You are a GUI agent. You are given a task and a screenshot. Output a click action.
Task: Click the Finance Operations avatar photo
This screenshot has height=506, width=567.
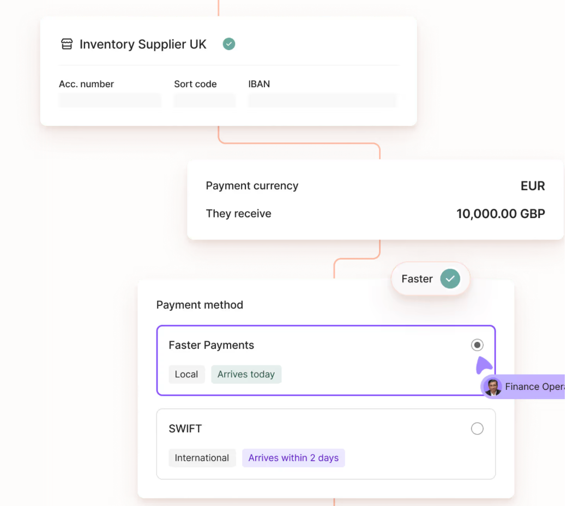[492, 387]
